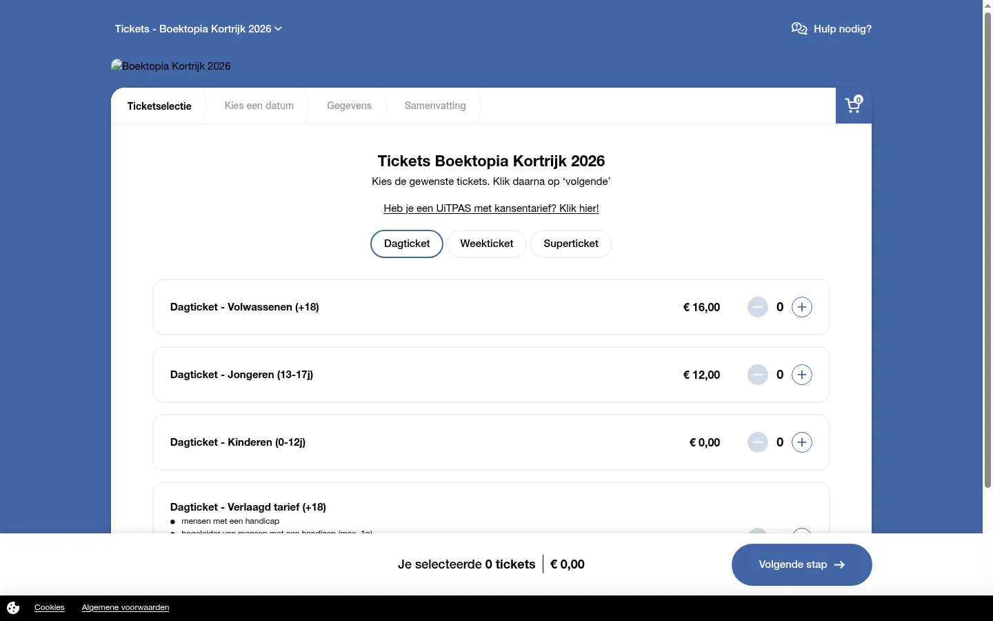Click the Dagticket - Kinderen (0-12j) label
This screenshot has height=621, width=993.
tap(238, 442)
